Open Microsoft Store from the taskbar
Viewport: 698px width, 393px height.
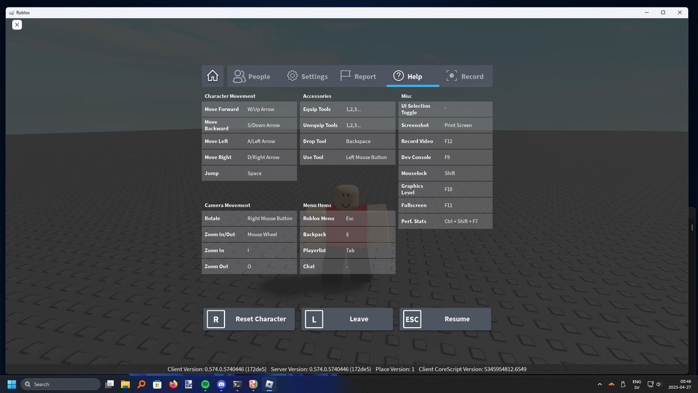click(x=157, y=384)
